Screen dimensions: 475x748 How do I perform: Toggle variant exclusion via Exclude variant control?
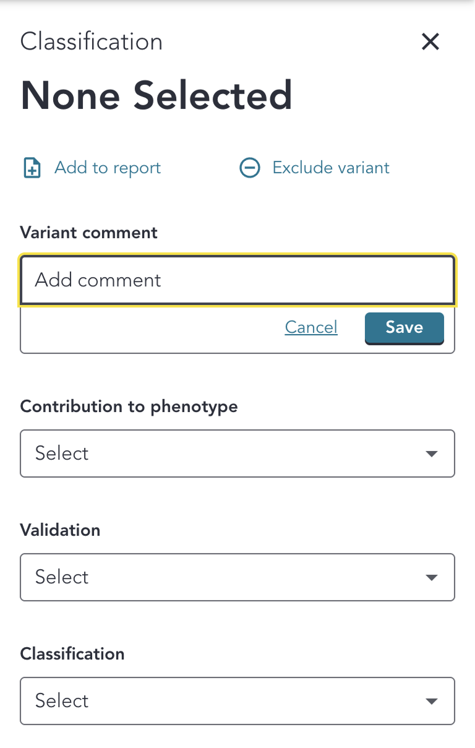[314, 167]
